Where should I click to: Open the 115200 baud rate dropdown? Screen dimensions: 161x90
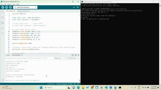pos(73,58)
